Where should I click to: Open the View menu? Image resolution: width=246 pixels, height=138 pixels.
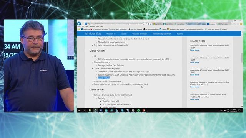tap(87, 26)
